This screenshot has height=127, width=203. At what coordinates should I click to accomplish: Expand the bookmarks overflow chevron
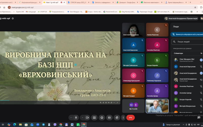tap(197, 12)
